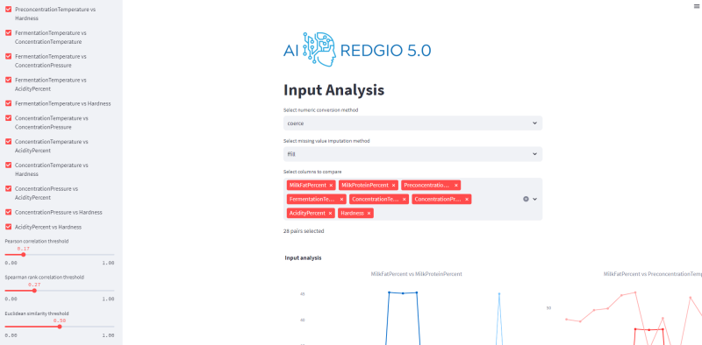Uncheck FermentationTemperature vs AcidityPercent
Image resolution: width=702 pixels, height=345 pixels.
coord(8,80)
